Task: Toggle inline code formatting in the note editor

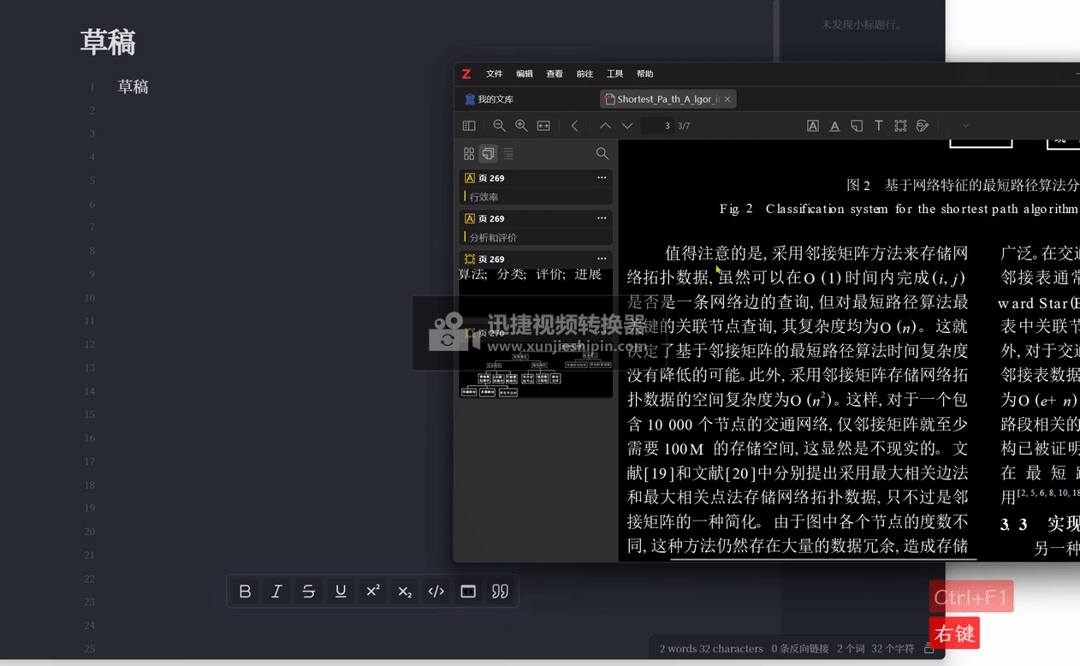Action: [436, 592]
